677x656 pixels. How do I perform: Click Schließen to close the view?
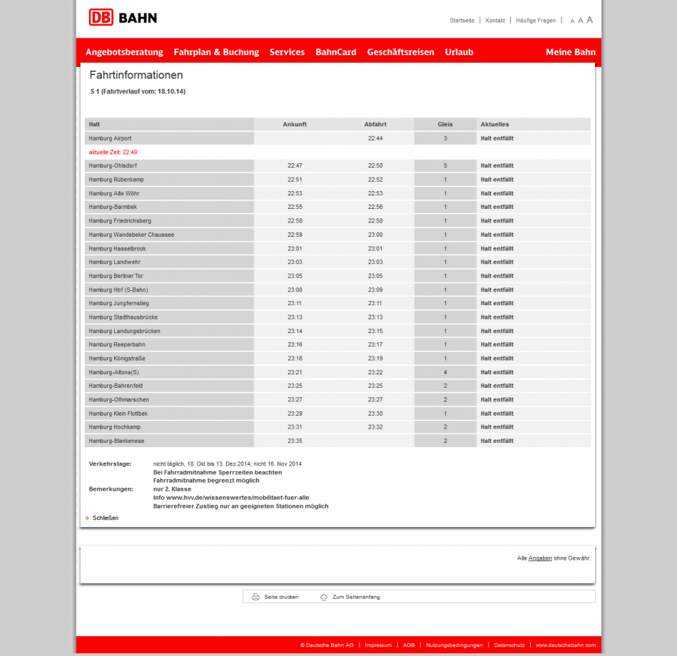106,518
